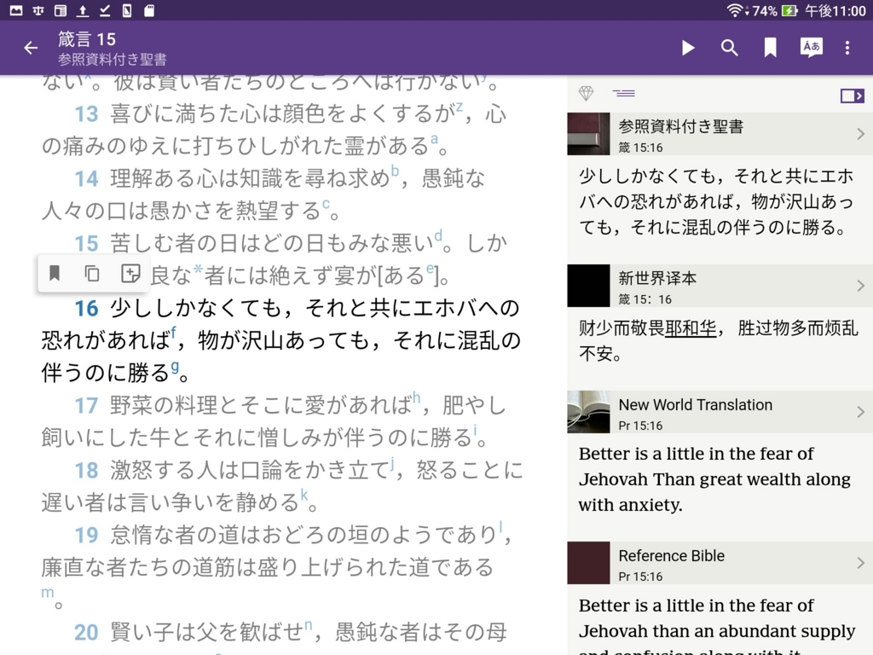Viewport: 873px width, 655px height.
Task: Open footnote i in verse 17
Action: point(475,430)
